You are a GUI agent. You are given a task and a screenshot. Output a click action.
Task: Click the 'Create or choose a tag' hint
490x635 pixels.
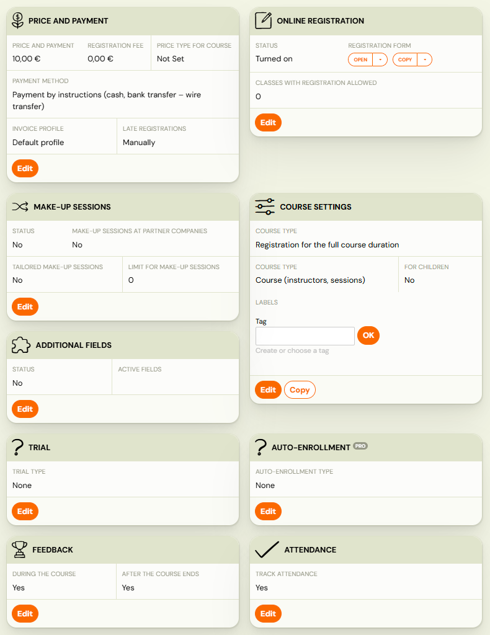(292, 351)
